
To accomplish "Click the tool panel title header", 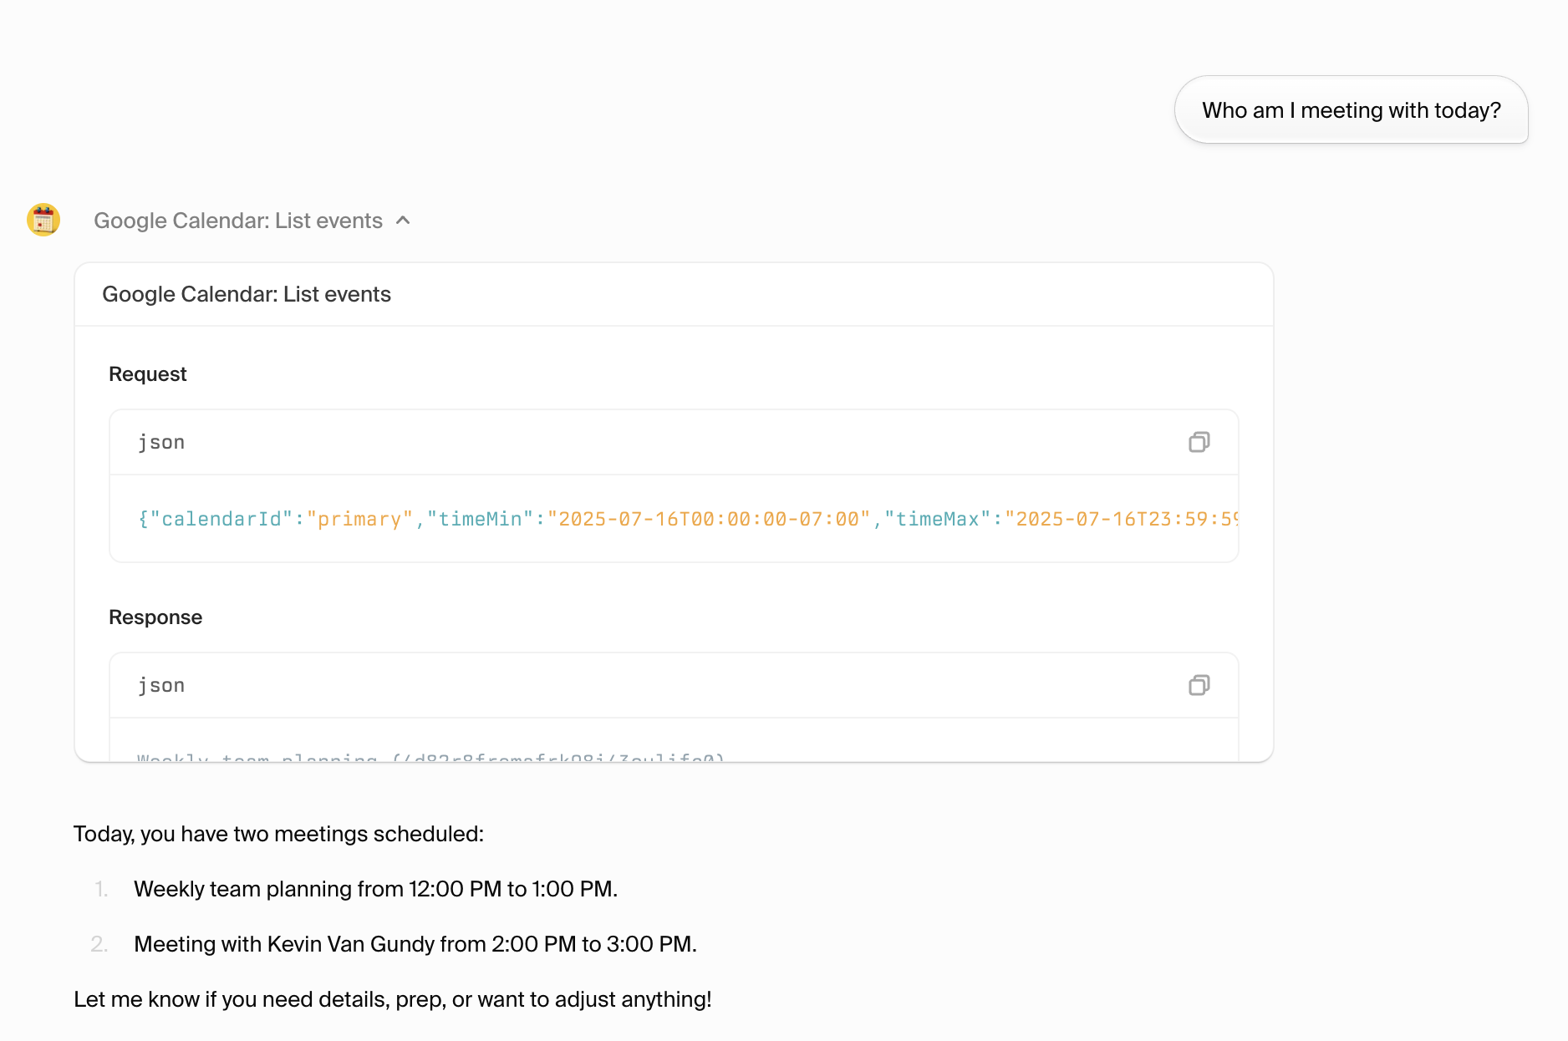I will pyautogui.click(x=247, y=294).
